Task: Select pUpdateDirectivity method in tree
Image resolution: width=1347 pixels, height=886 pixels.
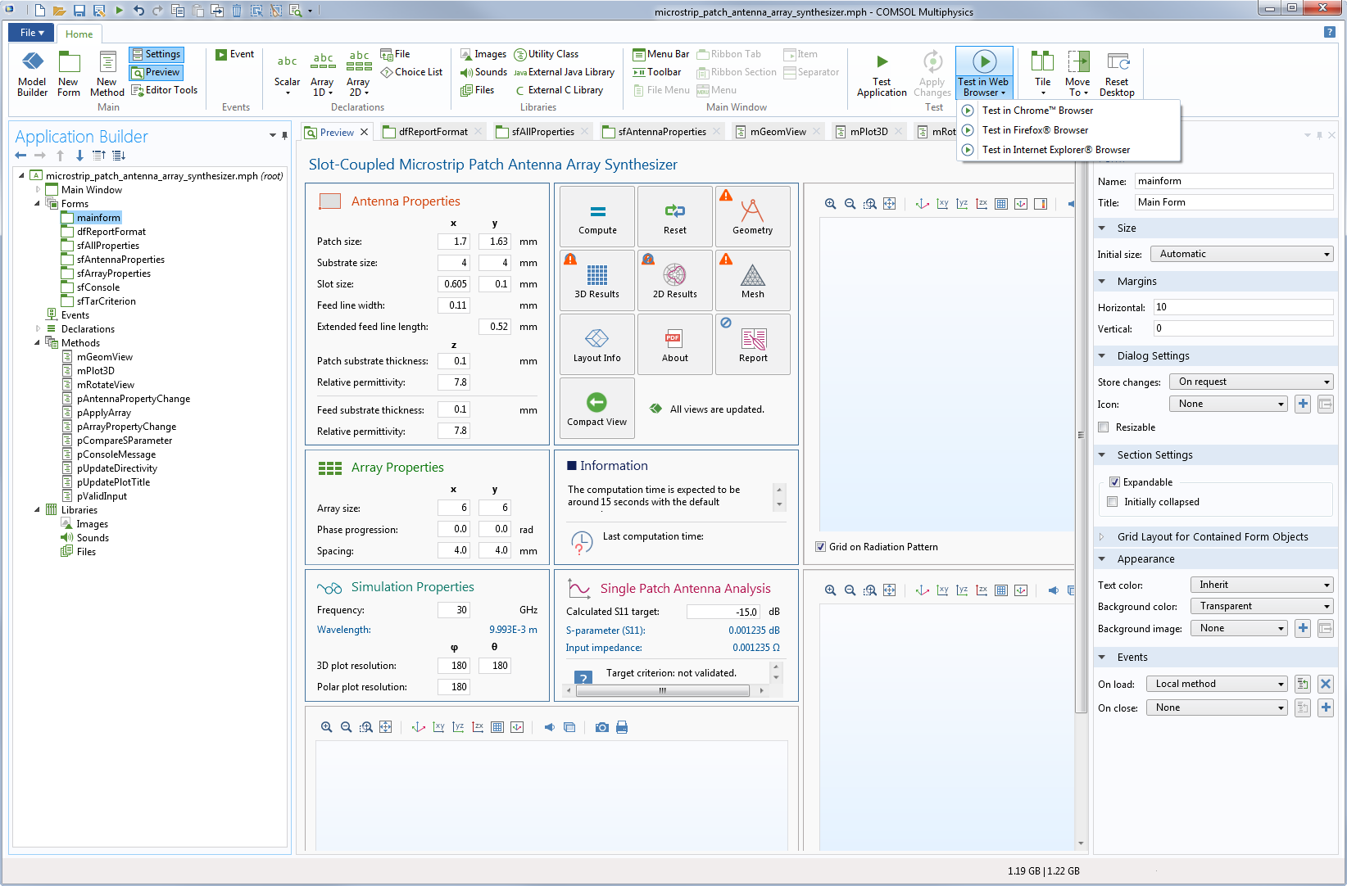Action: pos(116,468)
